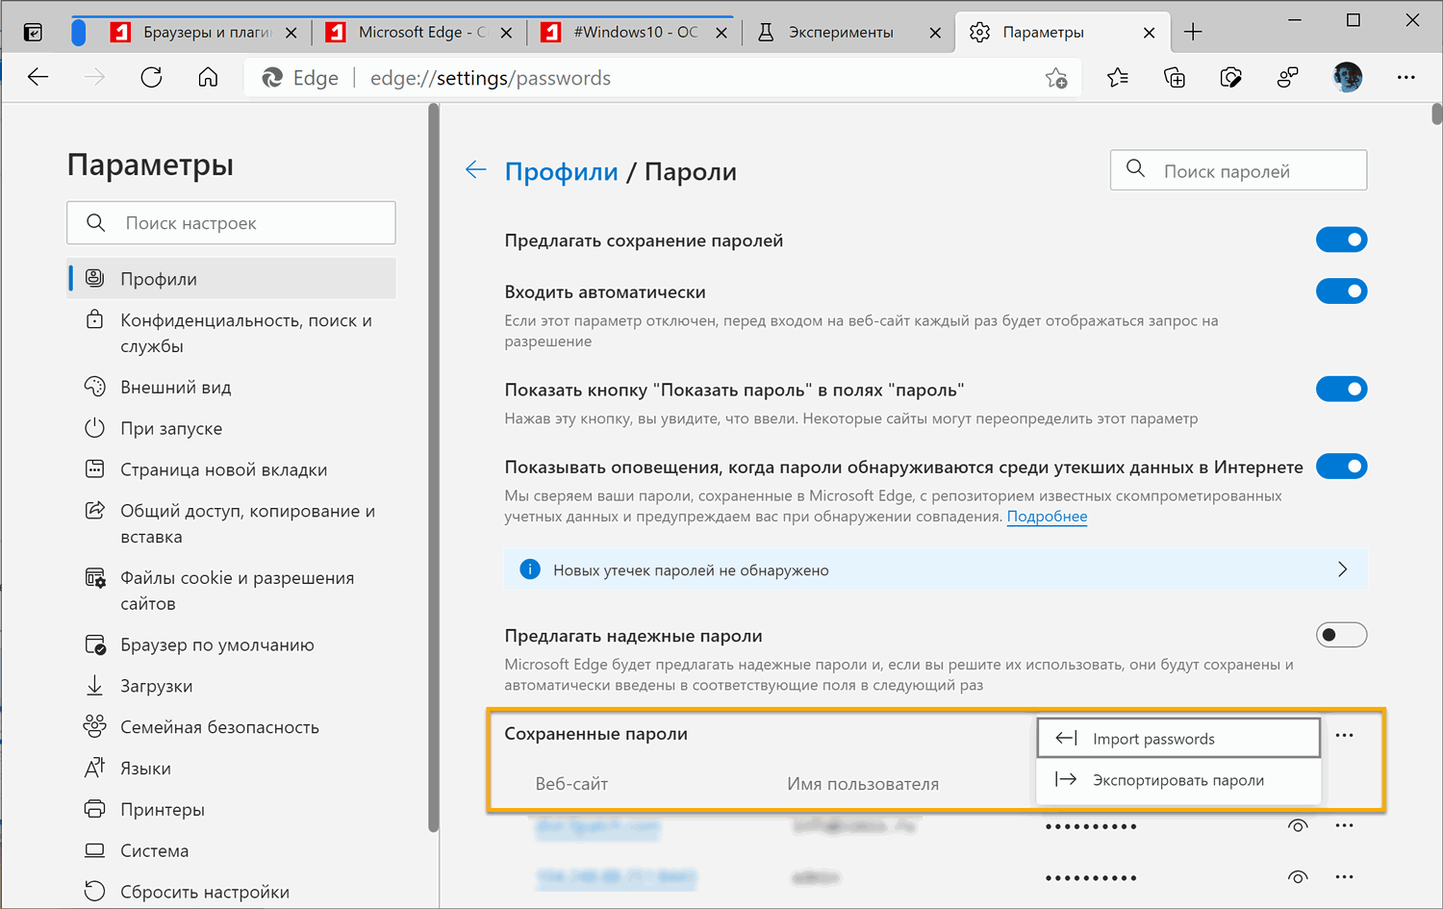This screenshot has width=1443, height=909.
Task: Enable Предлагать надежные пароли
Action: tap(1341, 635)
